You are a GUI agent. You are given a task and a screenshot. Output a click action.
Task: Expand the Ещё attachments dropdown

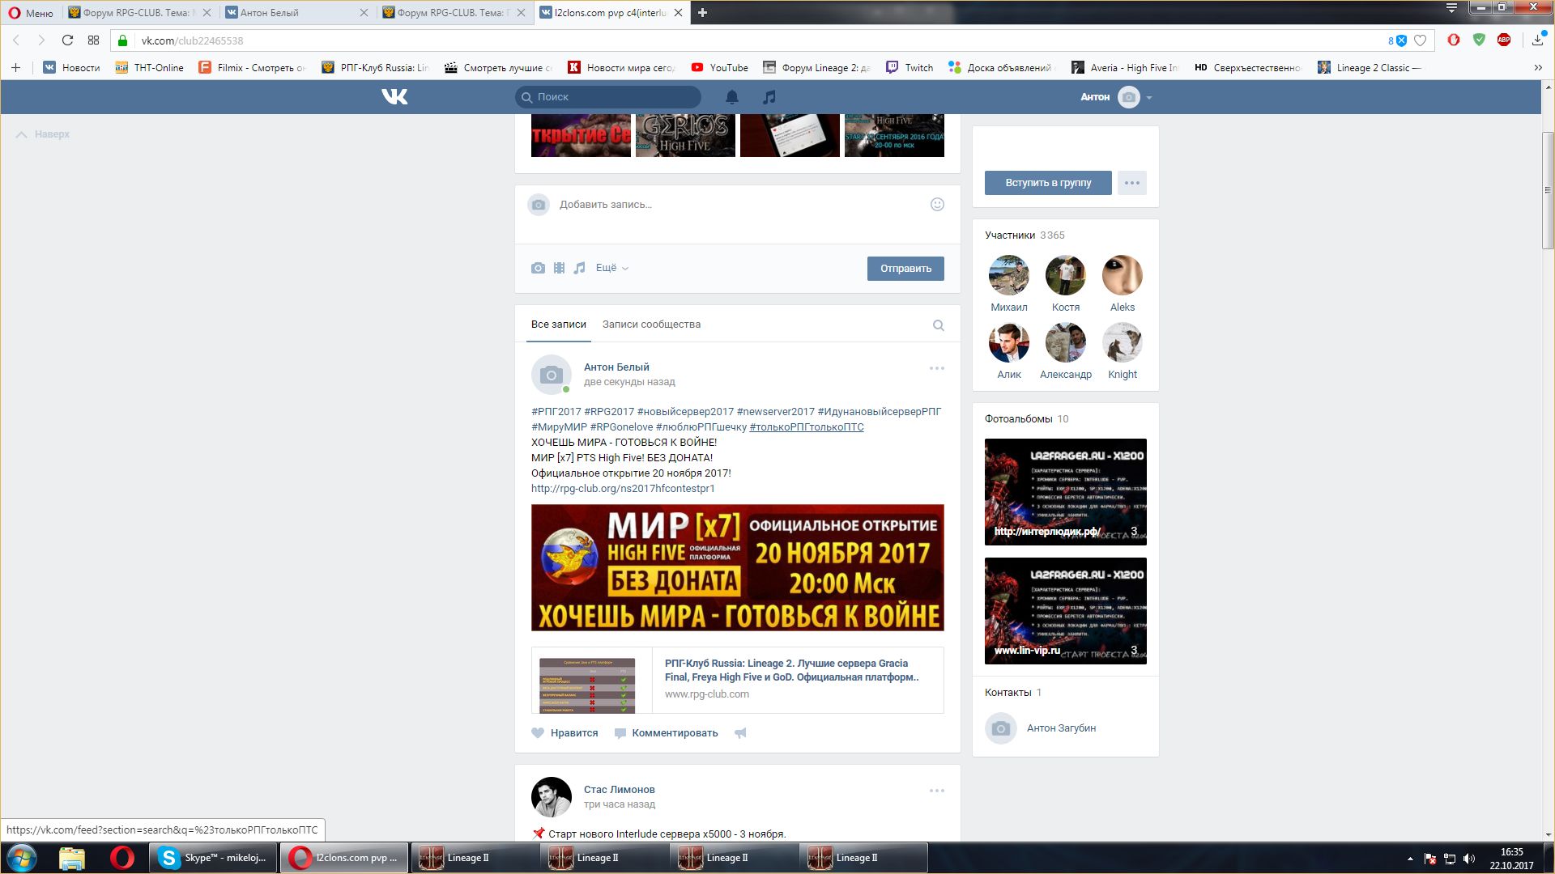pyautogui.click(x=611, y=268)
